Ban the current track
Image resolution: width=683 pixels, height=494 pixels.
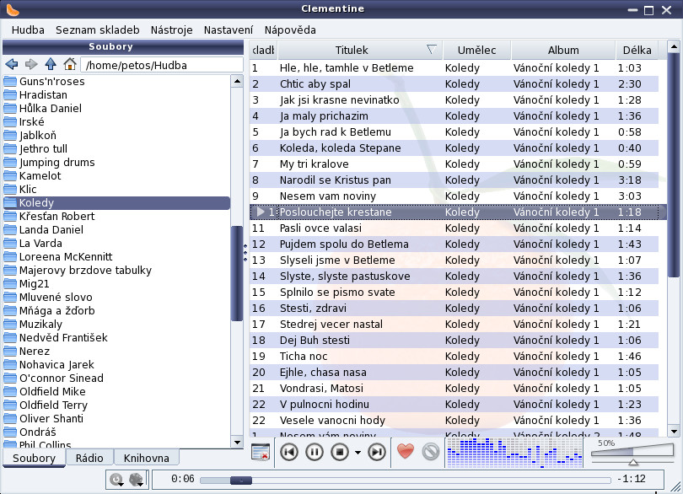tap(431, 452)
